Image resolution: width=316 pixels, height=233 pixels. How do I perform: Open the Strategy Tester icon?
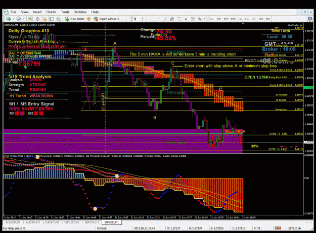(59, 19)
